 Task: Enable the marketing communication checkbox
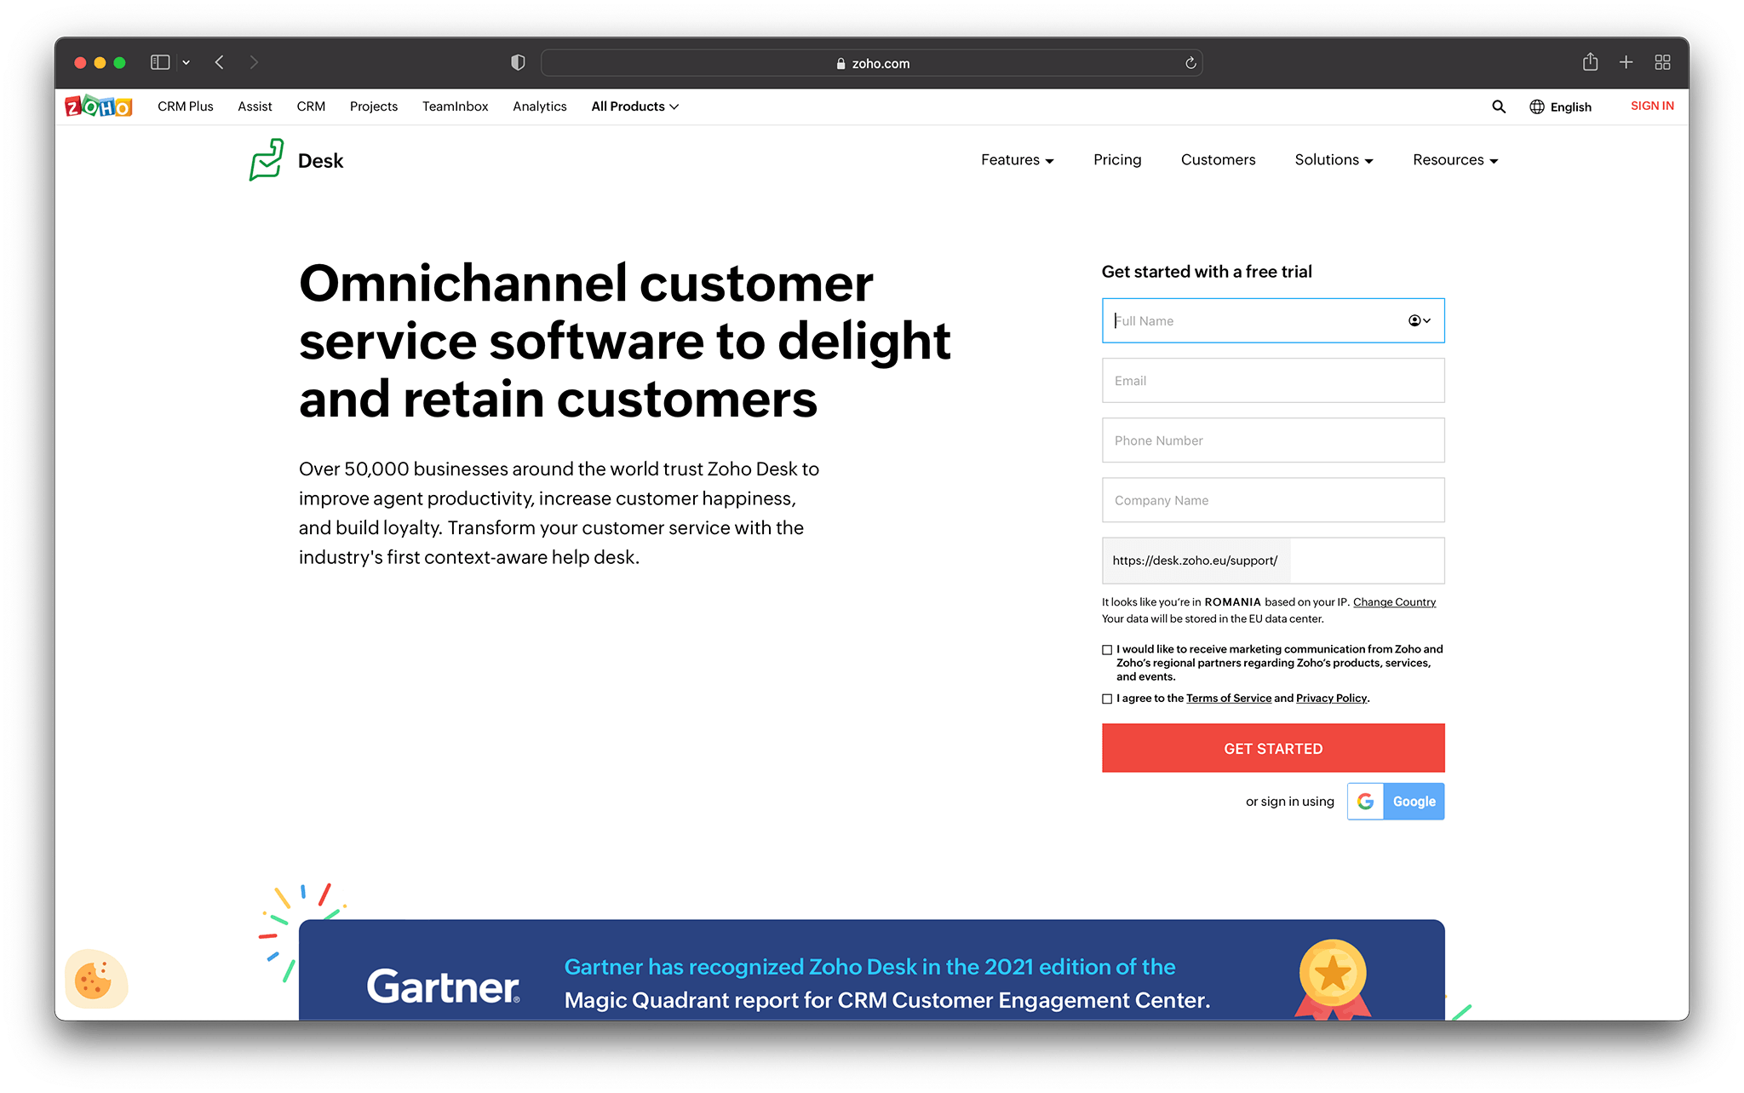click(x=1106, y=649)
